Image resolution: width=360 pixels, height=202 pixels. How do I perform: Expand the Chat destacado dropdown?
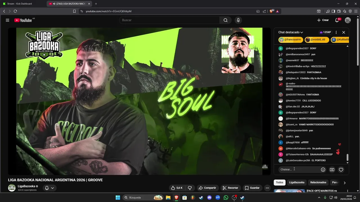pos(291,32)
